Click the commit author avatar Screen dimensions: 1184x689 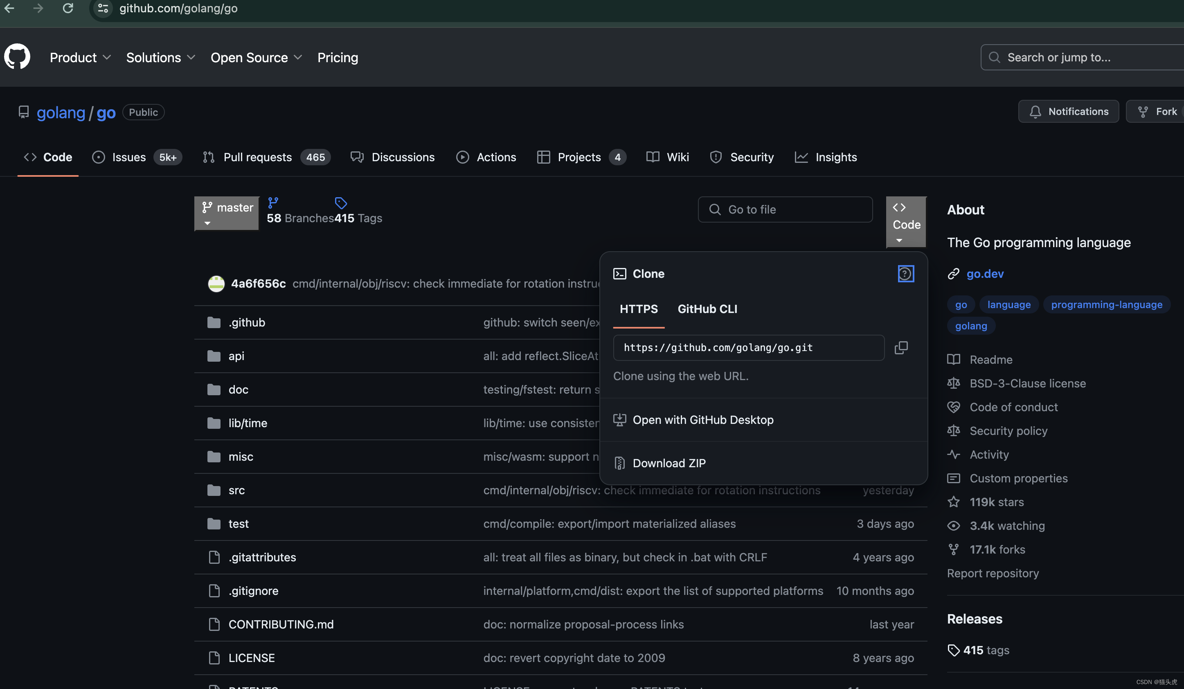(216, 284)
